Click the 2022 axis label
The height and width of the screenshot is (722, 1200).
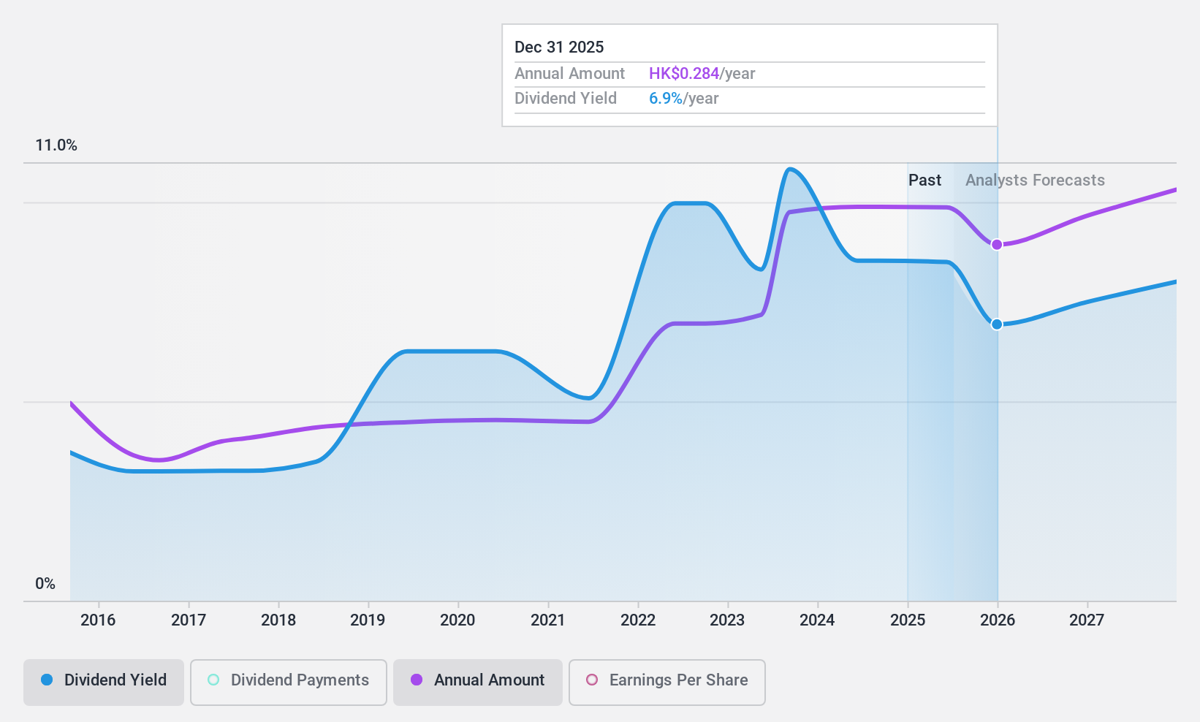pos(638,620)
